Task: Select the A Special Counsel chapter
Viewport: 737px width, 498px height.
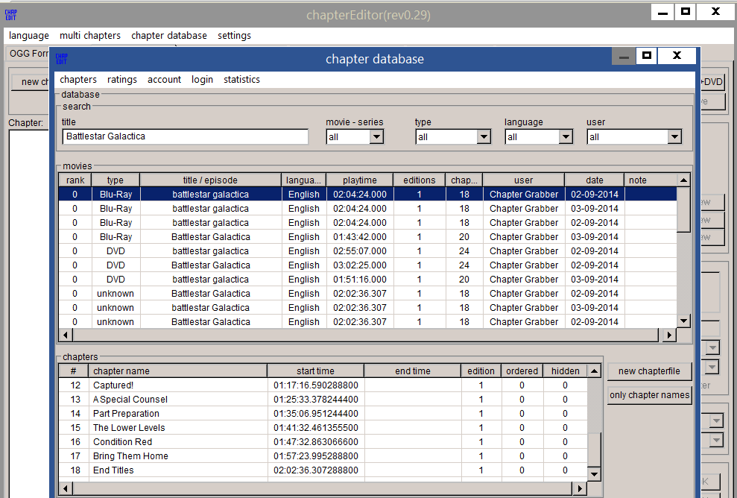Action: pos(323,400)
